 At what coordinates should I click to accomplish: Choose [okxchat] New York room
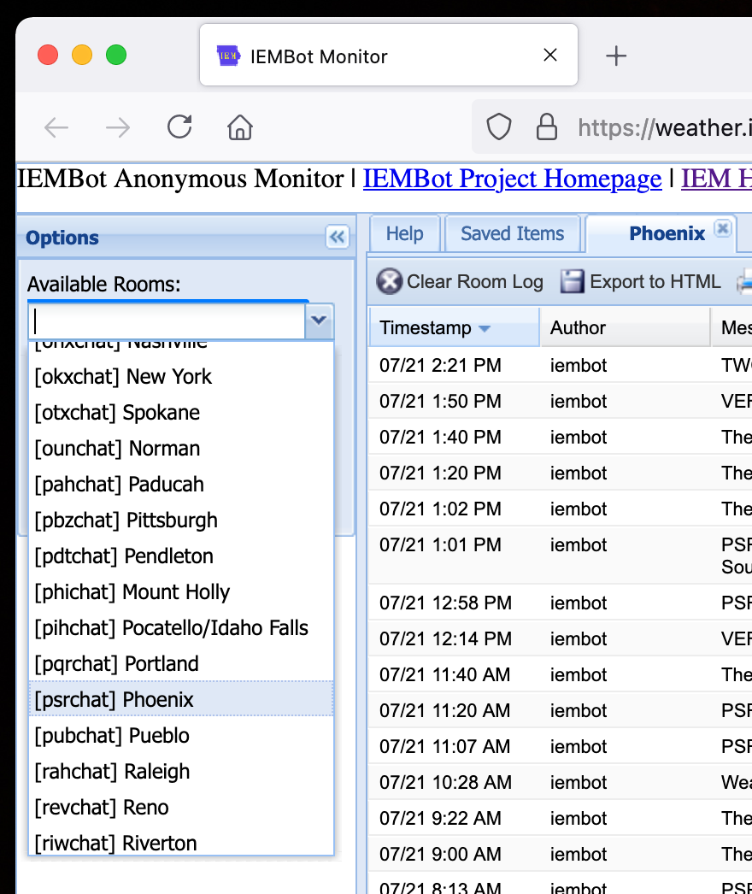pyautogui.click(x=180, y=376)
